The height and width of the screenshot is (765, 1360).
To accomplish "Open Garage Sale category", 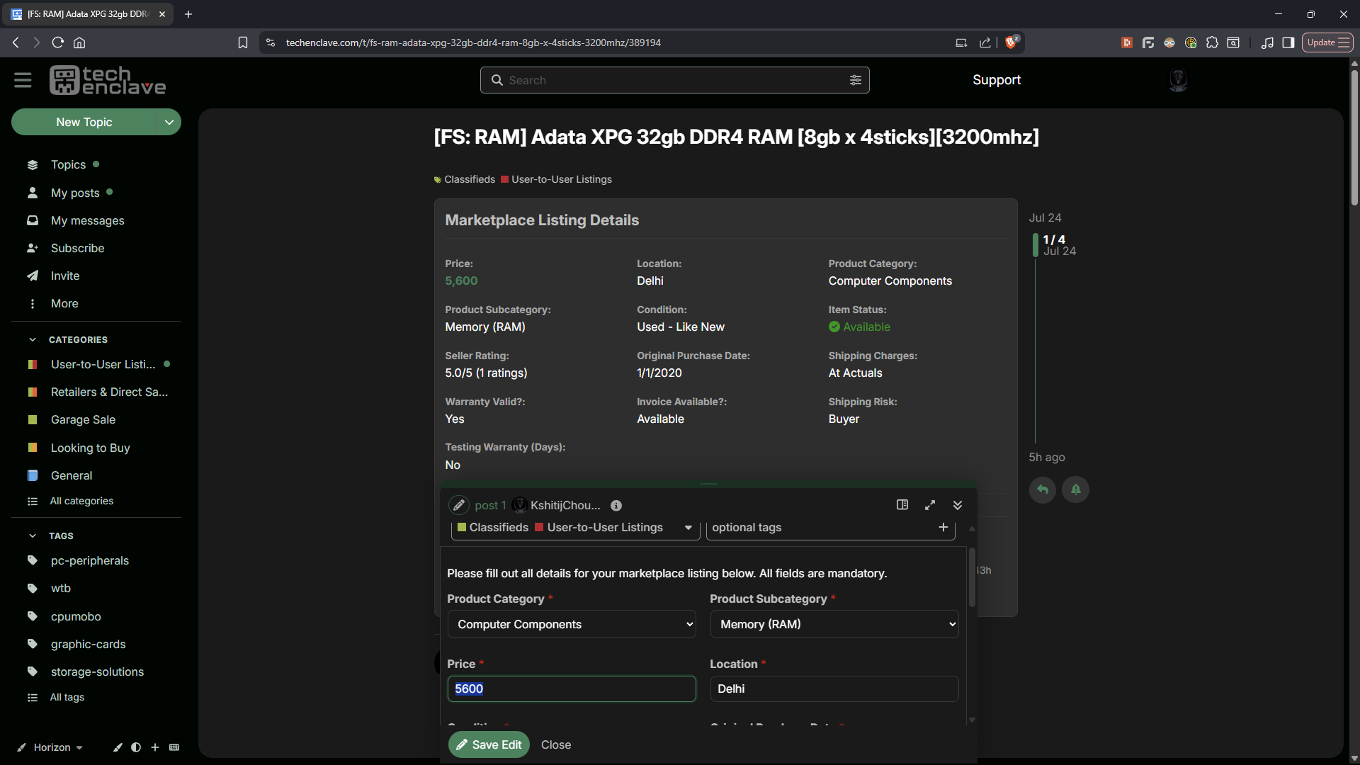I will tap(83, 419).
